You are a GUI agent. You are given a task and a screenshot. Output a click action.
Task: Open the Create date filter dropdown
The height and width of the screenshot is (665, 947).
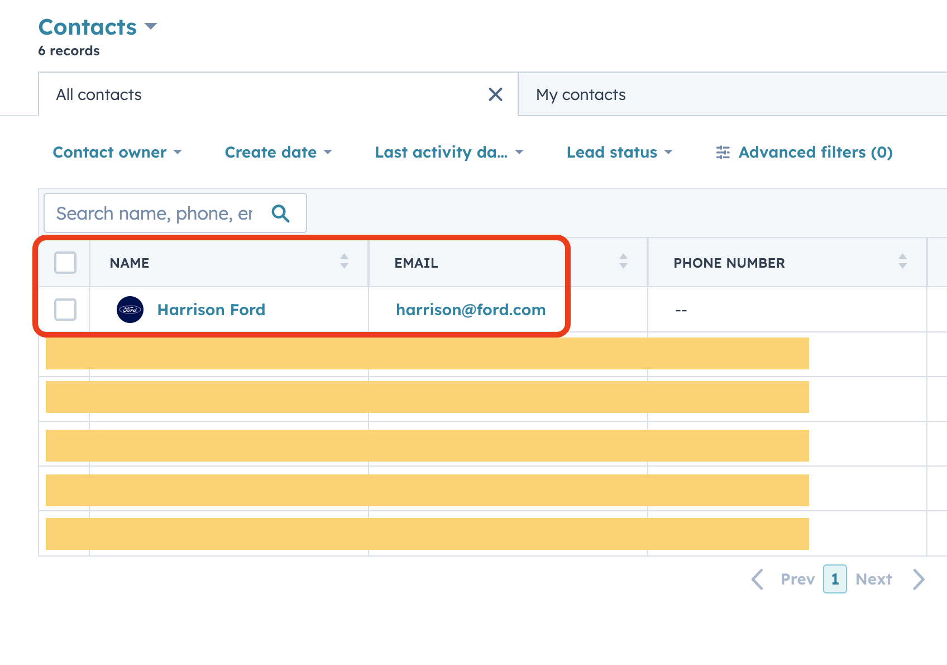[x=278, y=153]
